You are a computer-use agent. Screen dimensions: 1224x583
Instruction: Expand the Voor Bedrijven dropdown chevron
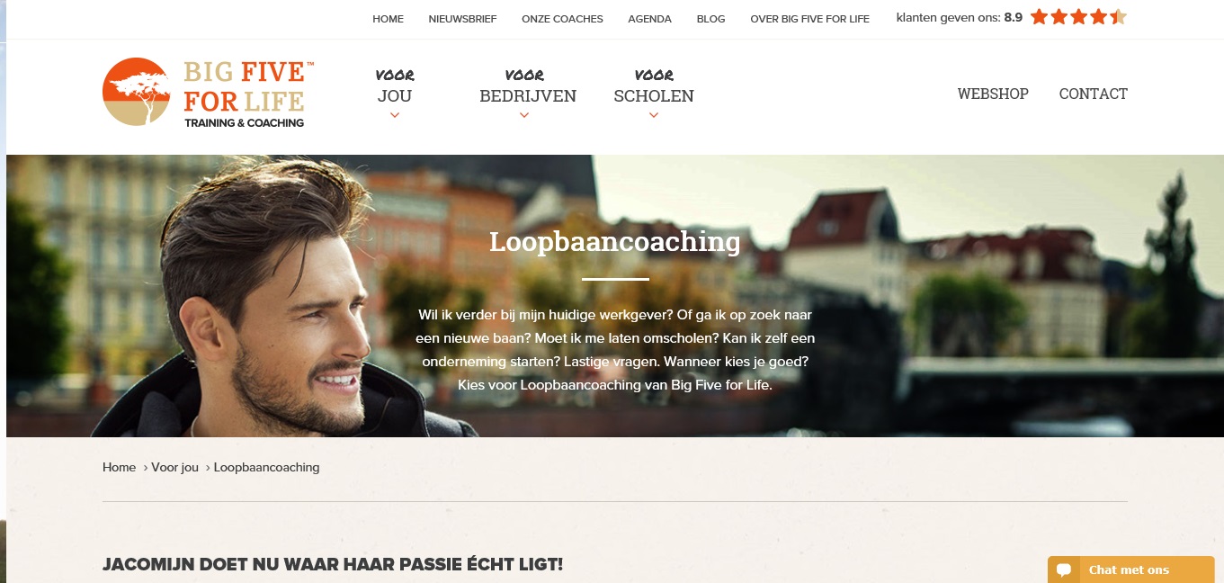(524, 115)
